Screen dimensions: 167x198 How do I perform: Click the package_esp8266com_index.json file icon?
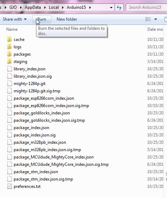[9, 98]
